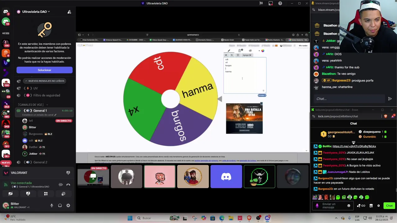Focus blaze Chat... input field
The width and height of the screenshot is (397, 223).
tap(349, 99)
